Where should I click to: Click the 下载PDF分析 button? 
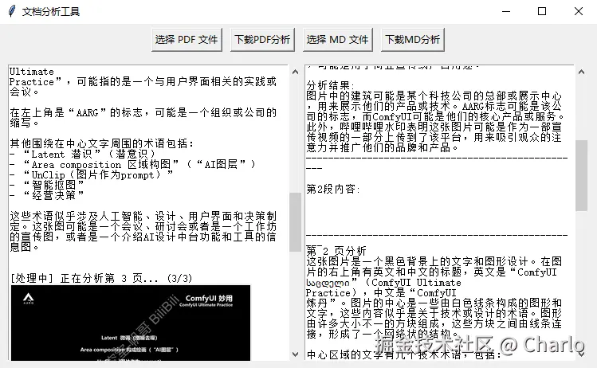pos(262,40)
